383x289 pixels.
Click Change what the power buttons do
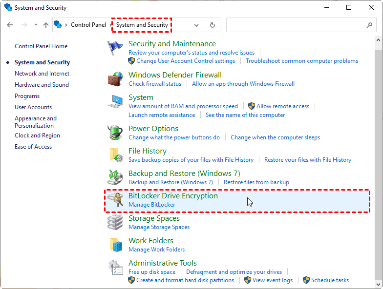click(174, 137)
